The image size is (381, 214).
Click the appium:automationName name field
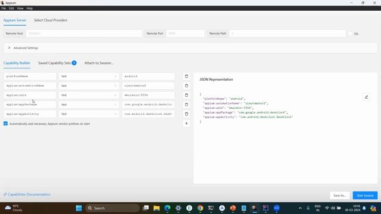click(x=30, y=86)
